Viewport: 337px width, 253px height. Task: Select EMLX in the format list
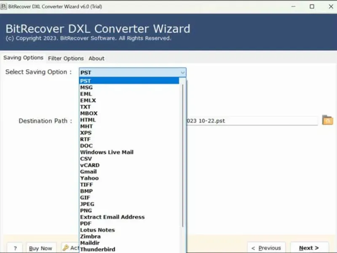129,100
